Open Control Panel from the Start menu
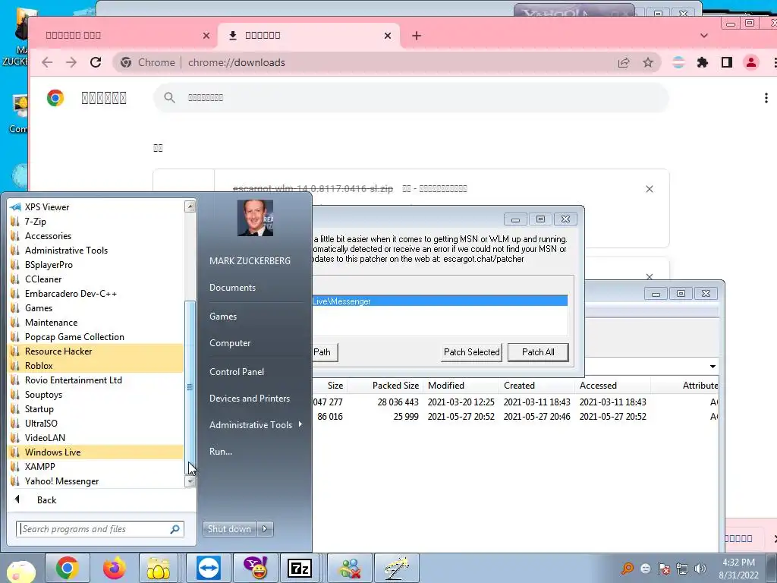 coord(237,372)
